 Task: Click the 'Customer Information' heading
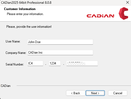click(20, 9)
